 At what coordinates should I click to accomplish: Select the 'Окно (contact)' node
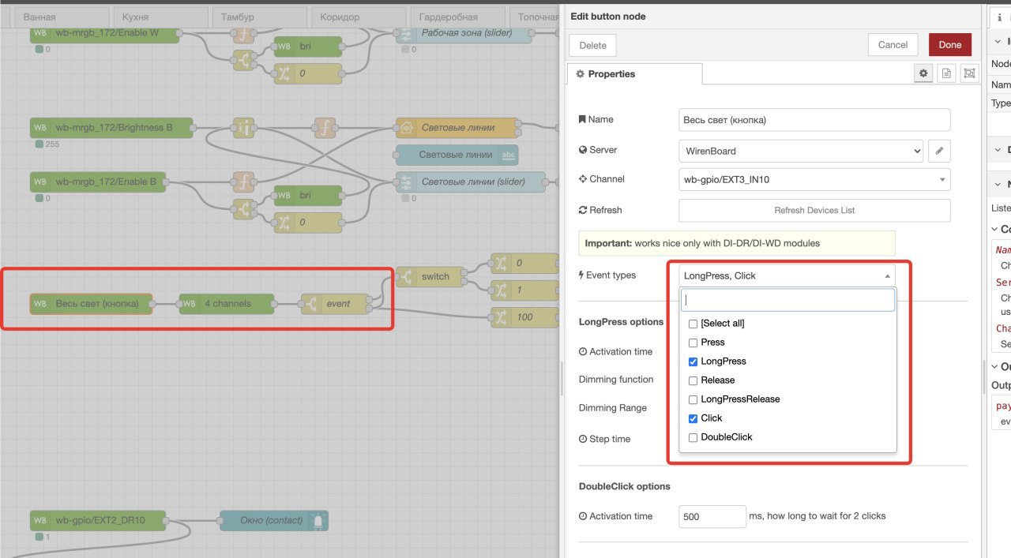click(x=273, y=520)
